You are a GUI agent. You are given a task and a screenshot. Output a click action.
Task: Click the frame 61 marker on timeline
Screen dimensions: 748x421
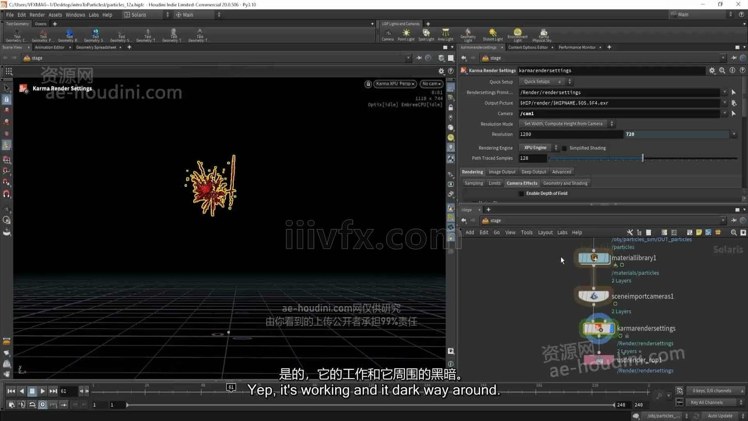(231, 387)
